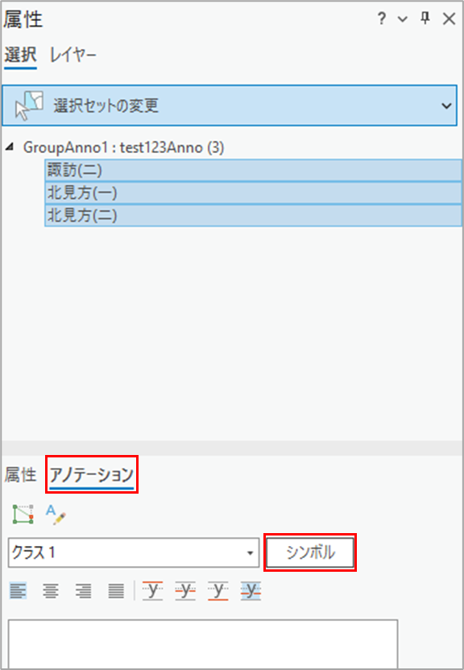Switch to the lower 属性 tab
The width and height of the screenshot is (464, 670).
[20, 475]
